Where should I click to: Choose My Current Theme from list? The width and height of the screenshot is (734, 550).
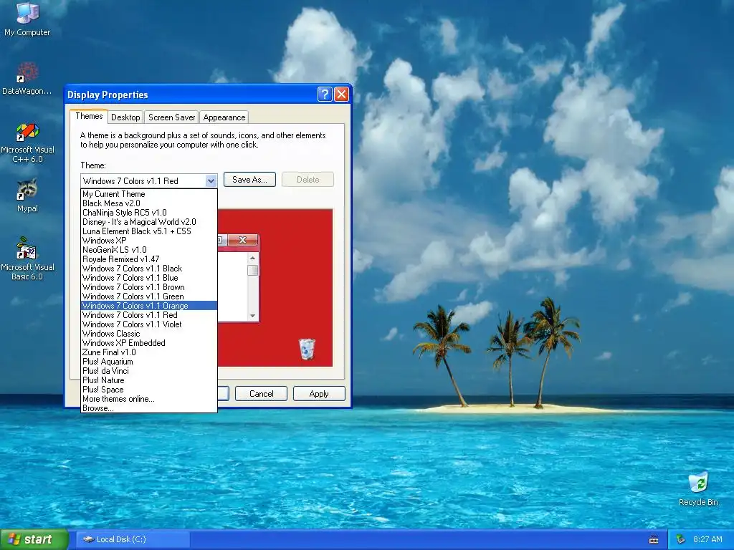tap(149, 193)
